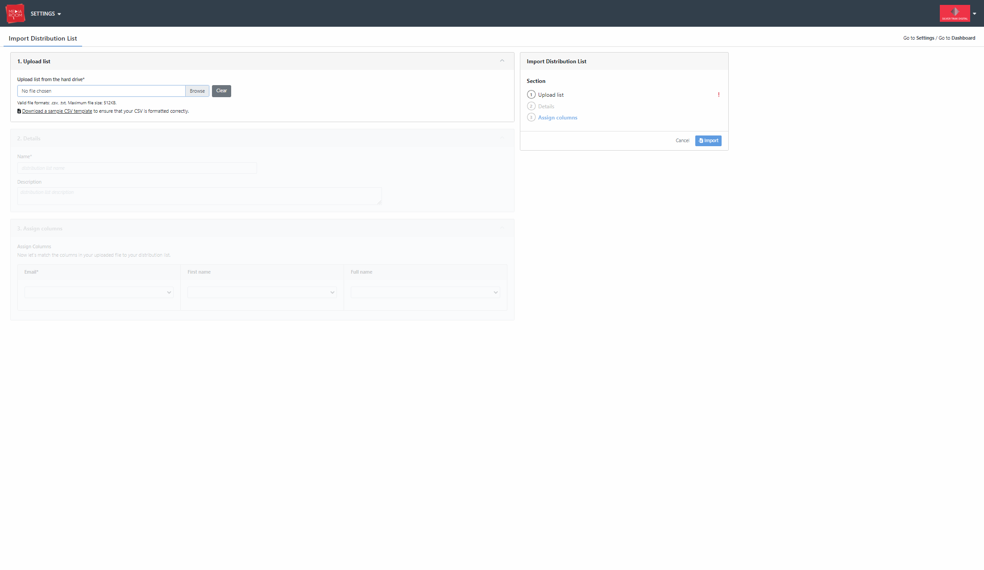Click the CSV file icon beside download link
The width and height of the screenshot is (984, 570).
point(19,111)
